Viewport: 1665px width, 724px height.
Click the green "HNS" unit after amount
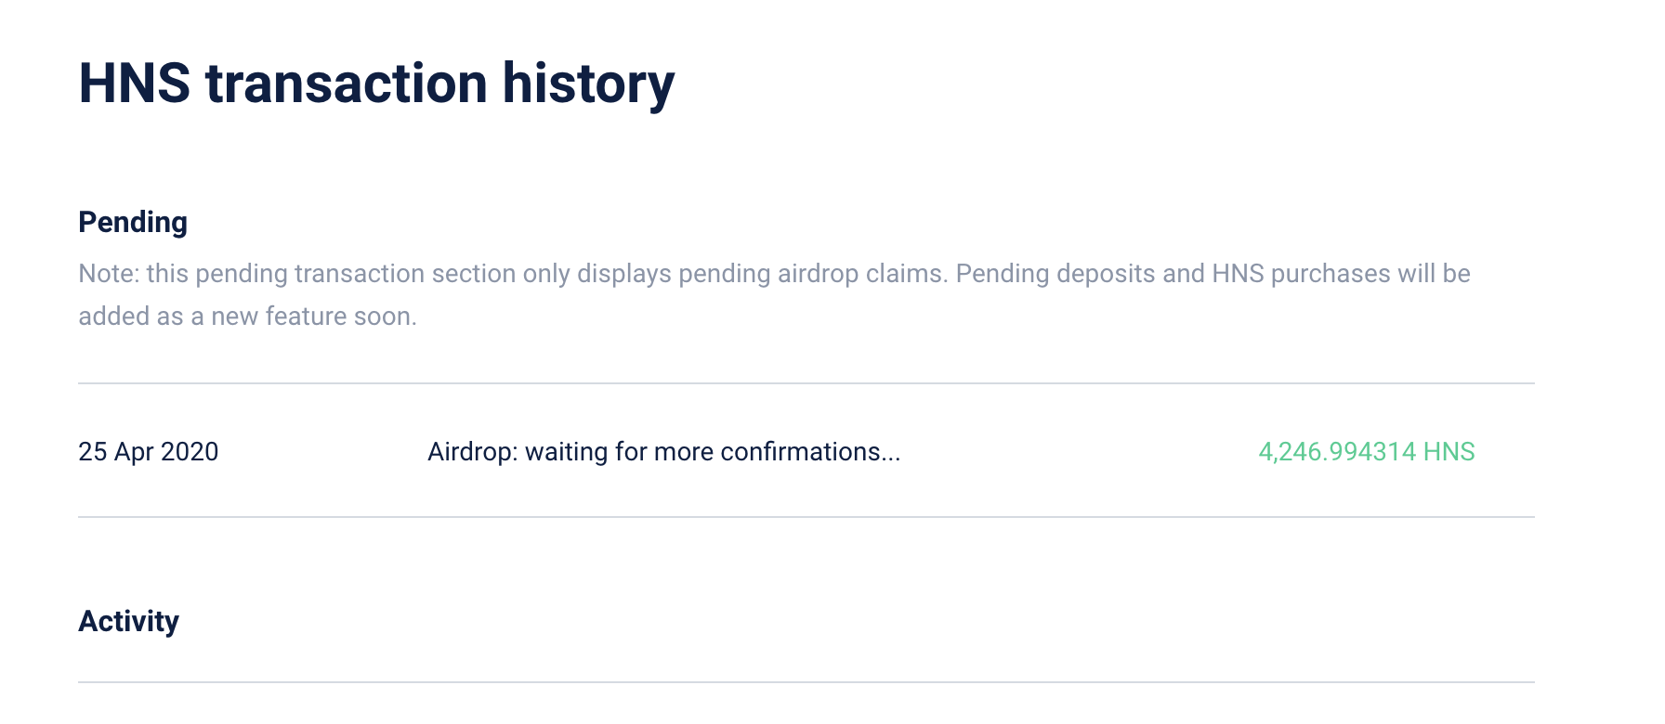(x=1449, y=452)
